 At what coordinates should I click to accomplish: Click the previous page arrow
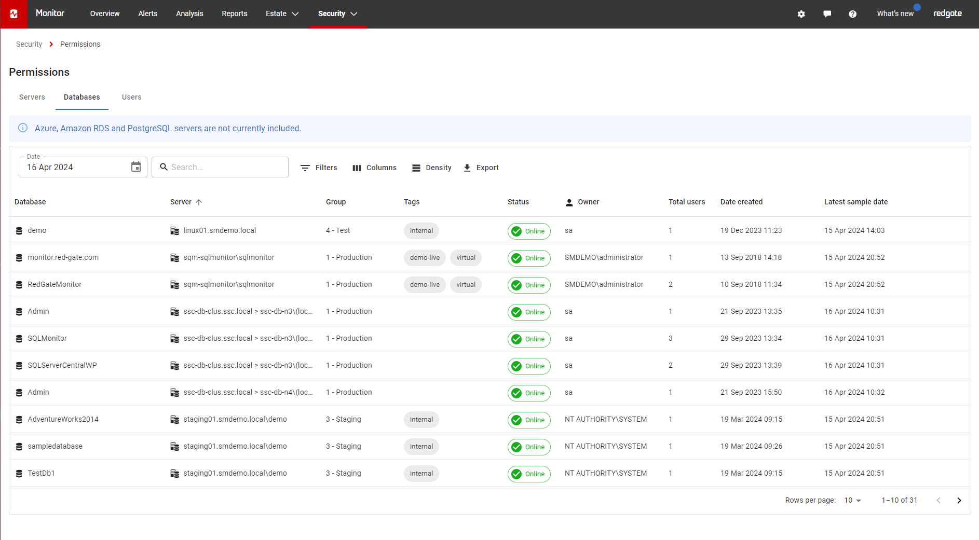pos(939,501)
